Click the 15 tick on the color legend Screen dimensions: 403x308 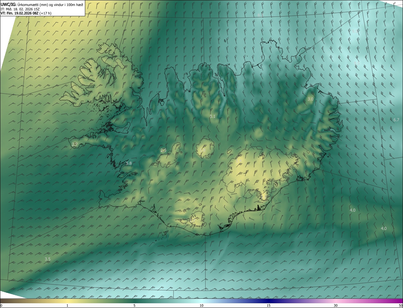pyautogui.click(x=269, y=305)
